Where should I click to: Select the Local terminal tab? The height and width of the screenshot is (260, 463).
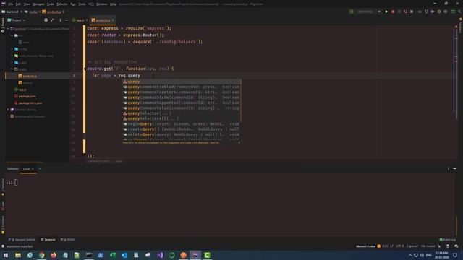pos(27,169)
